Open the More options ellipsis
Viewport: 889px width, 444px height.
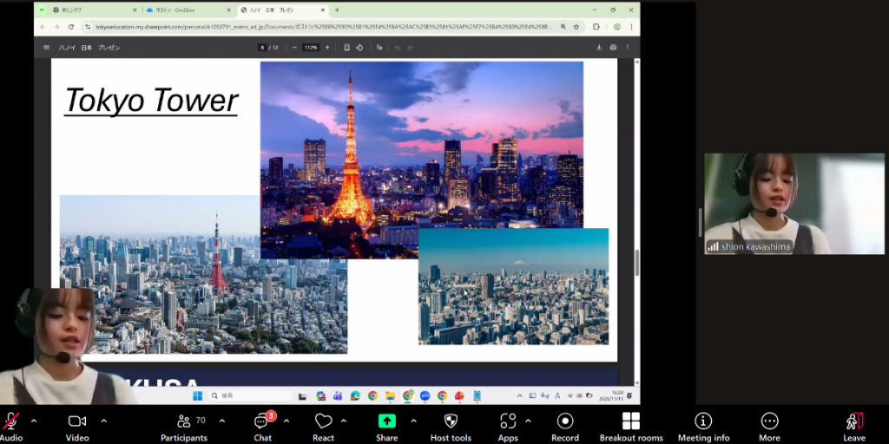click(769, 421)
